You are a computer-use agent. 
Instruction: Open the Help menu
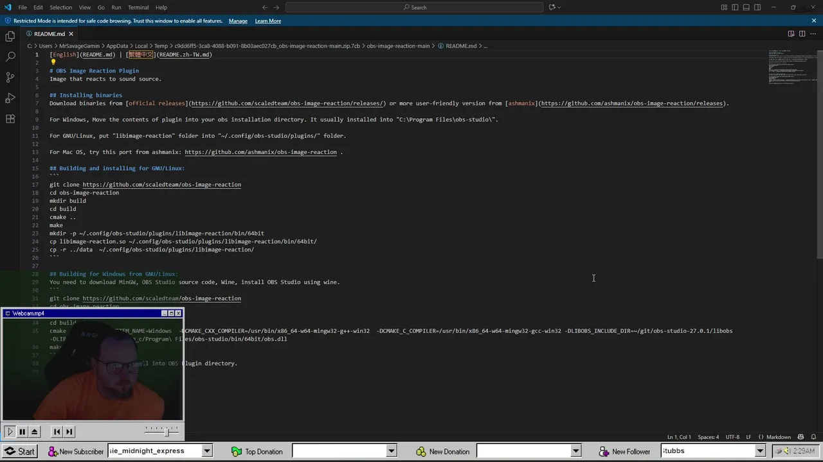(161, 7)
